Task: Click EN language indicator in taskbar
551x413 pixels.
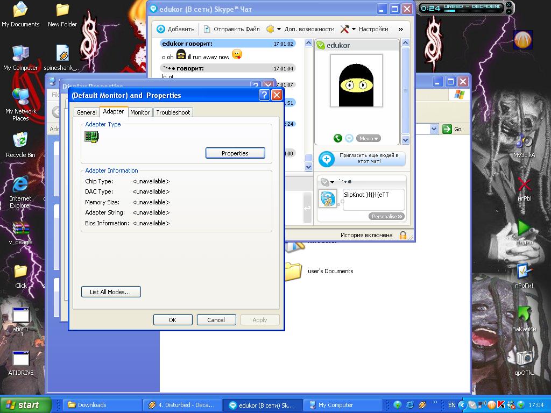Action: click(452, 405)
